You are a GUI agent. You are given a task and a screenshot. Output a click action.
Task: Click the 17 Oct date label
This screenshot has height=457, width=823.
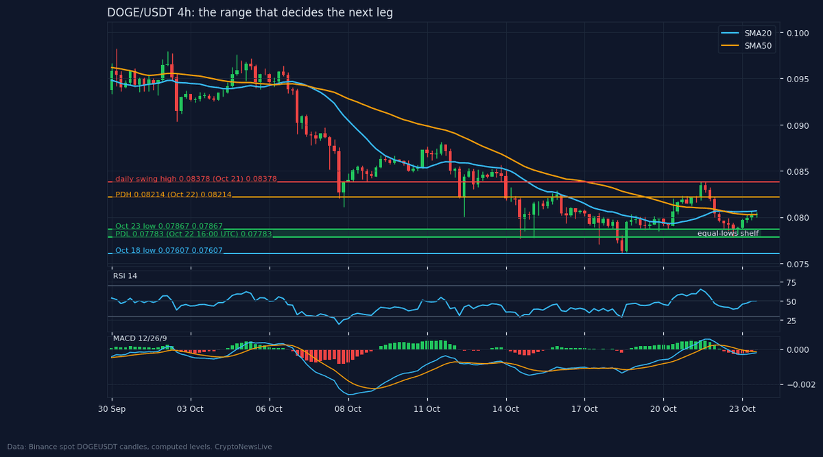point(584,409)
